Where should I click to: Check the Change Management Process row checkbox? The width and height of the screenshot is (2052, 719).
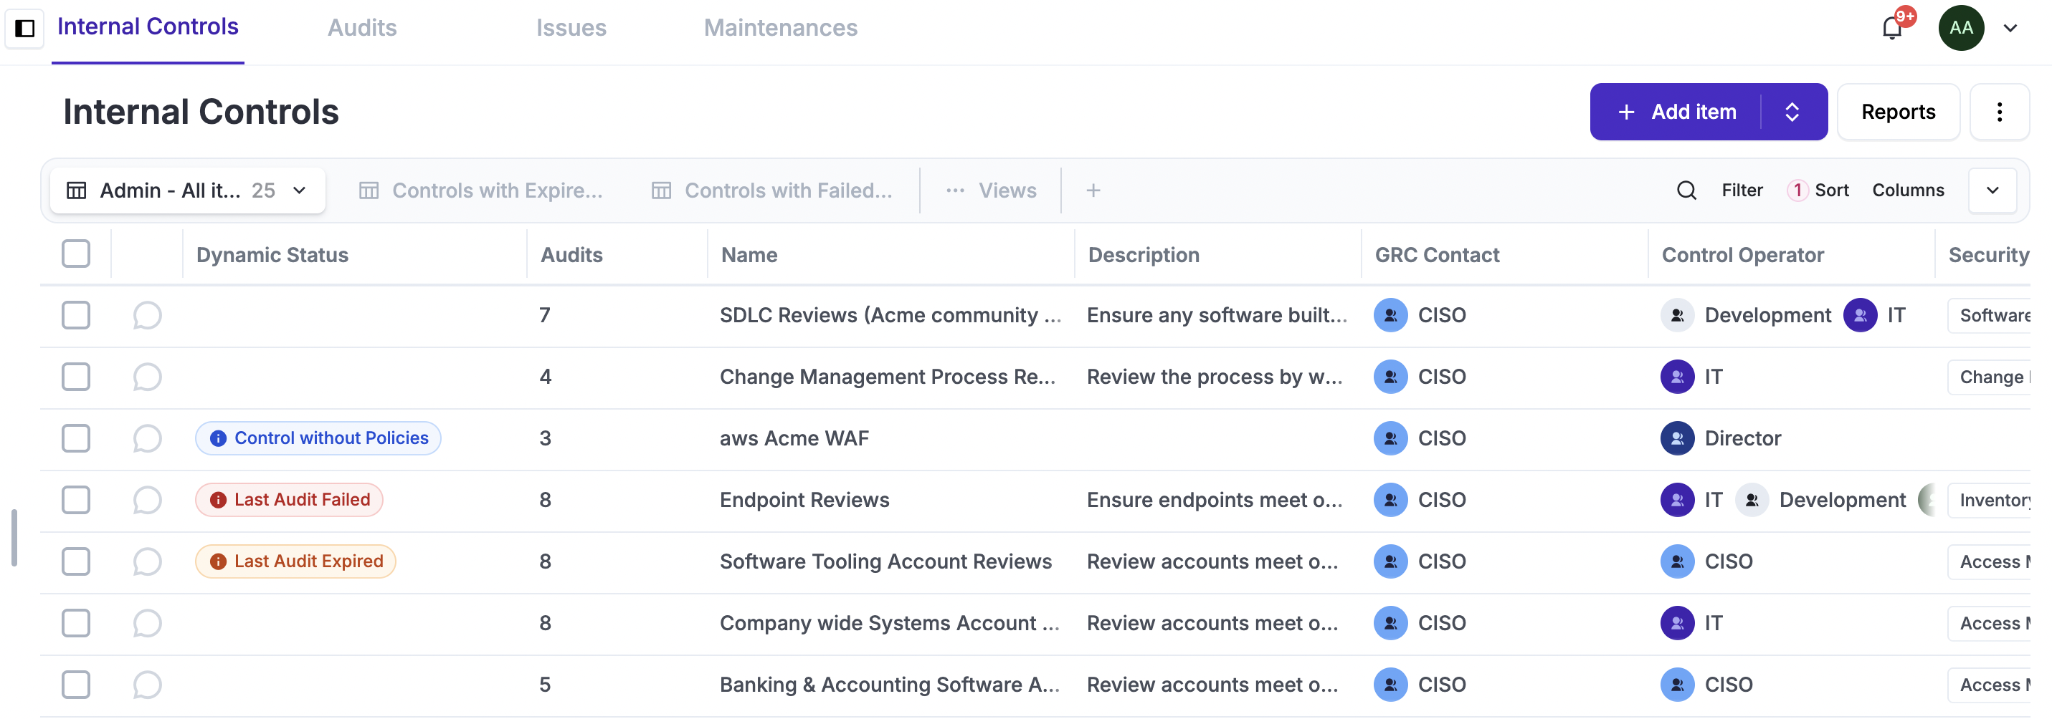click(76, 376)
